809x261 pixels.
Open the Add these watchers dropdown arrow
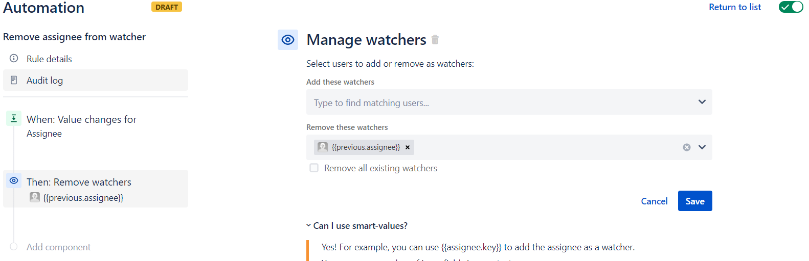tap(702, 102)
